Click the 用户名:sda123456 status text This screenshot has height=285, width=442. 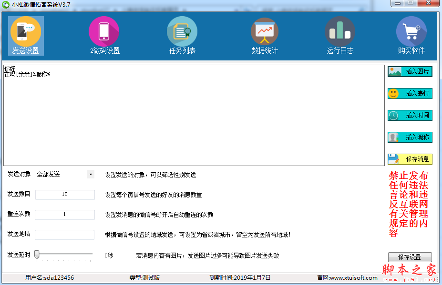pos(50,278)
